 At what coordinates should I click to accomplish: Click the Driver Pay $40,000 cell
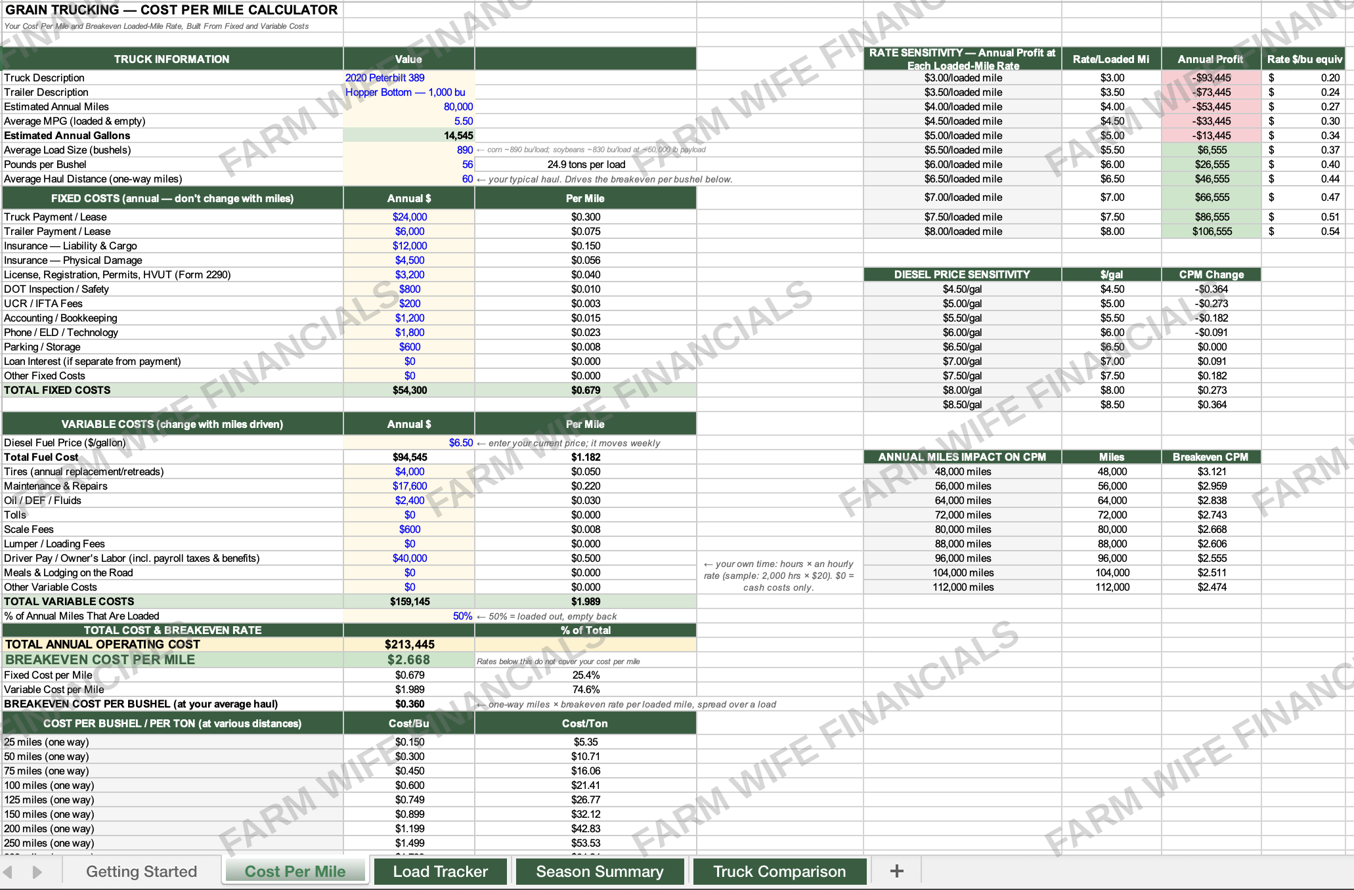coord(408,558)
